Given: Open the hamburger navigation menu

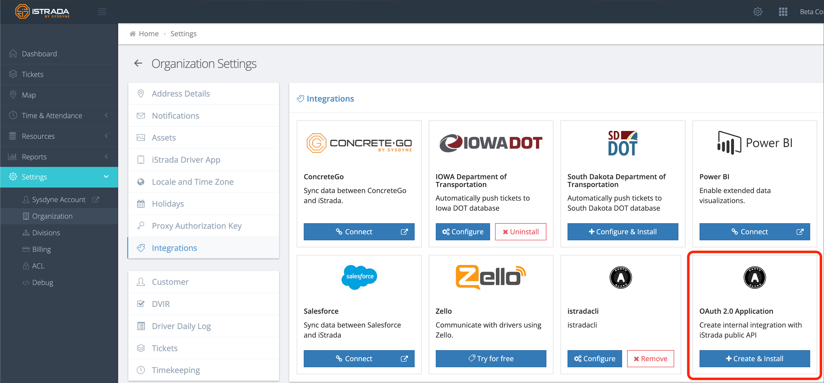Looking at the screenshot, I should (x=102, y=11).
